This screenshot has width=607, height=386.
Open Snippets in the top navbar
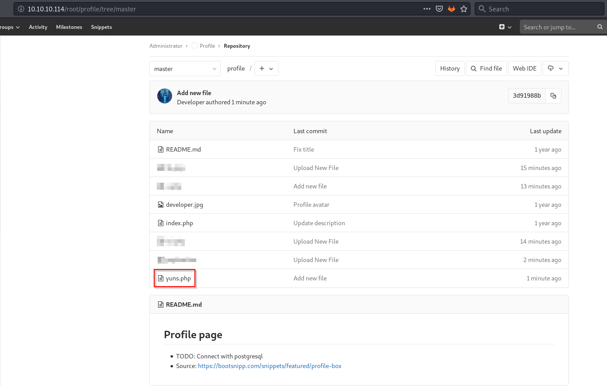[x=102, y=27]
